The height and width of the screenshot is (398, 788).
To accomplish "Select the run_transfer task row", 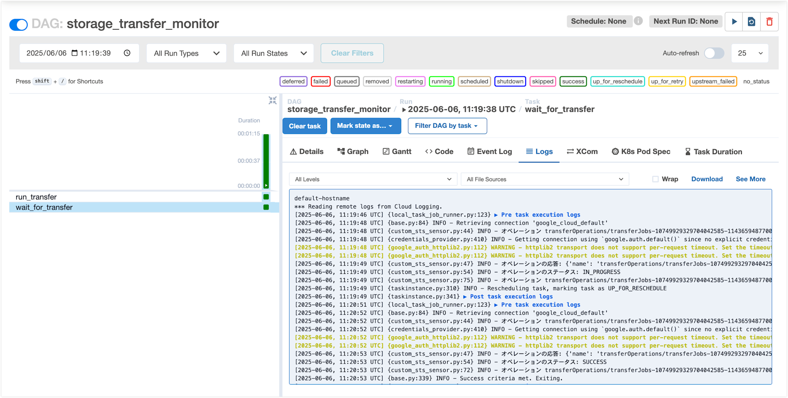I will (x=144, y=197).
